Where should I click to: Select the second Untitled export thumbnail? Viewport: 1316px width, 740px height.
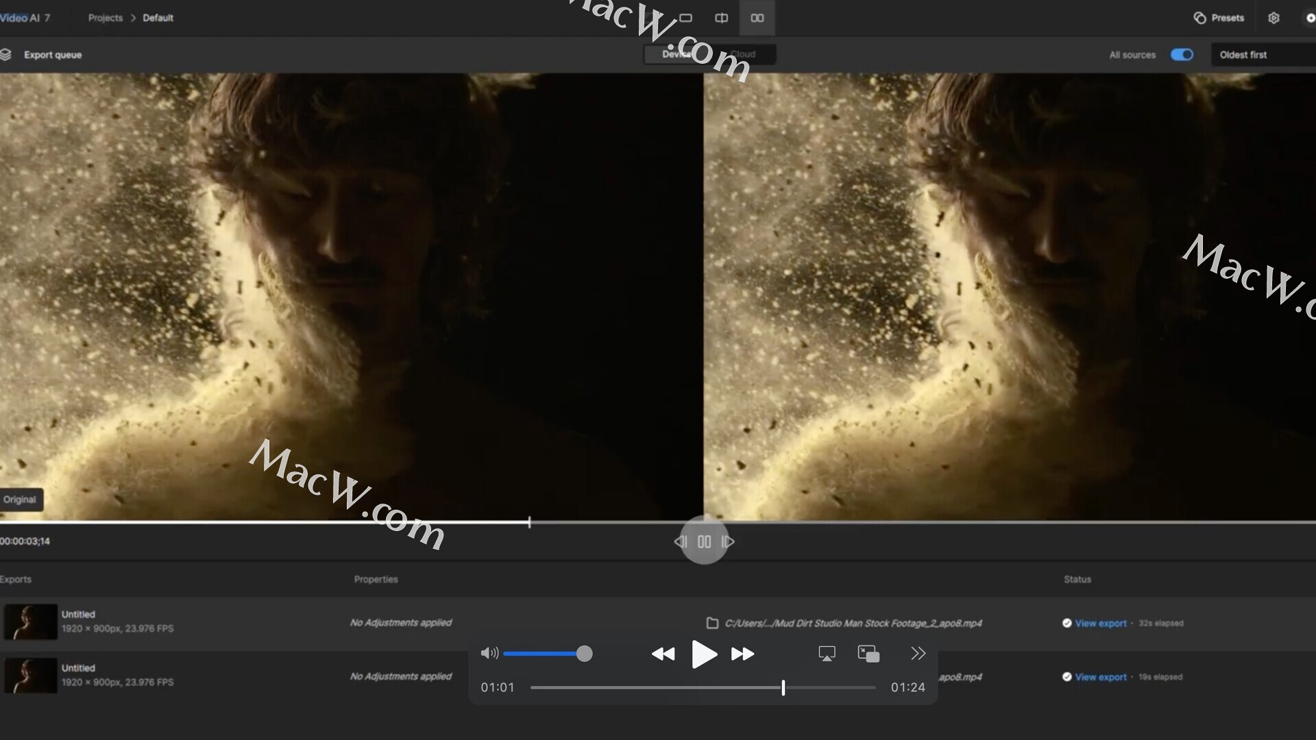(x=31, y=675)
